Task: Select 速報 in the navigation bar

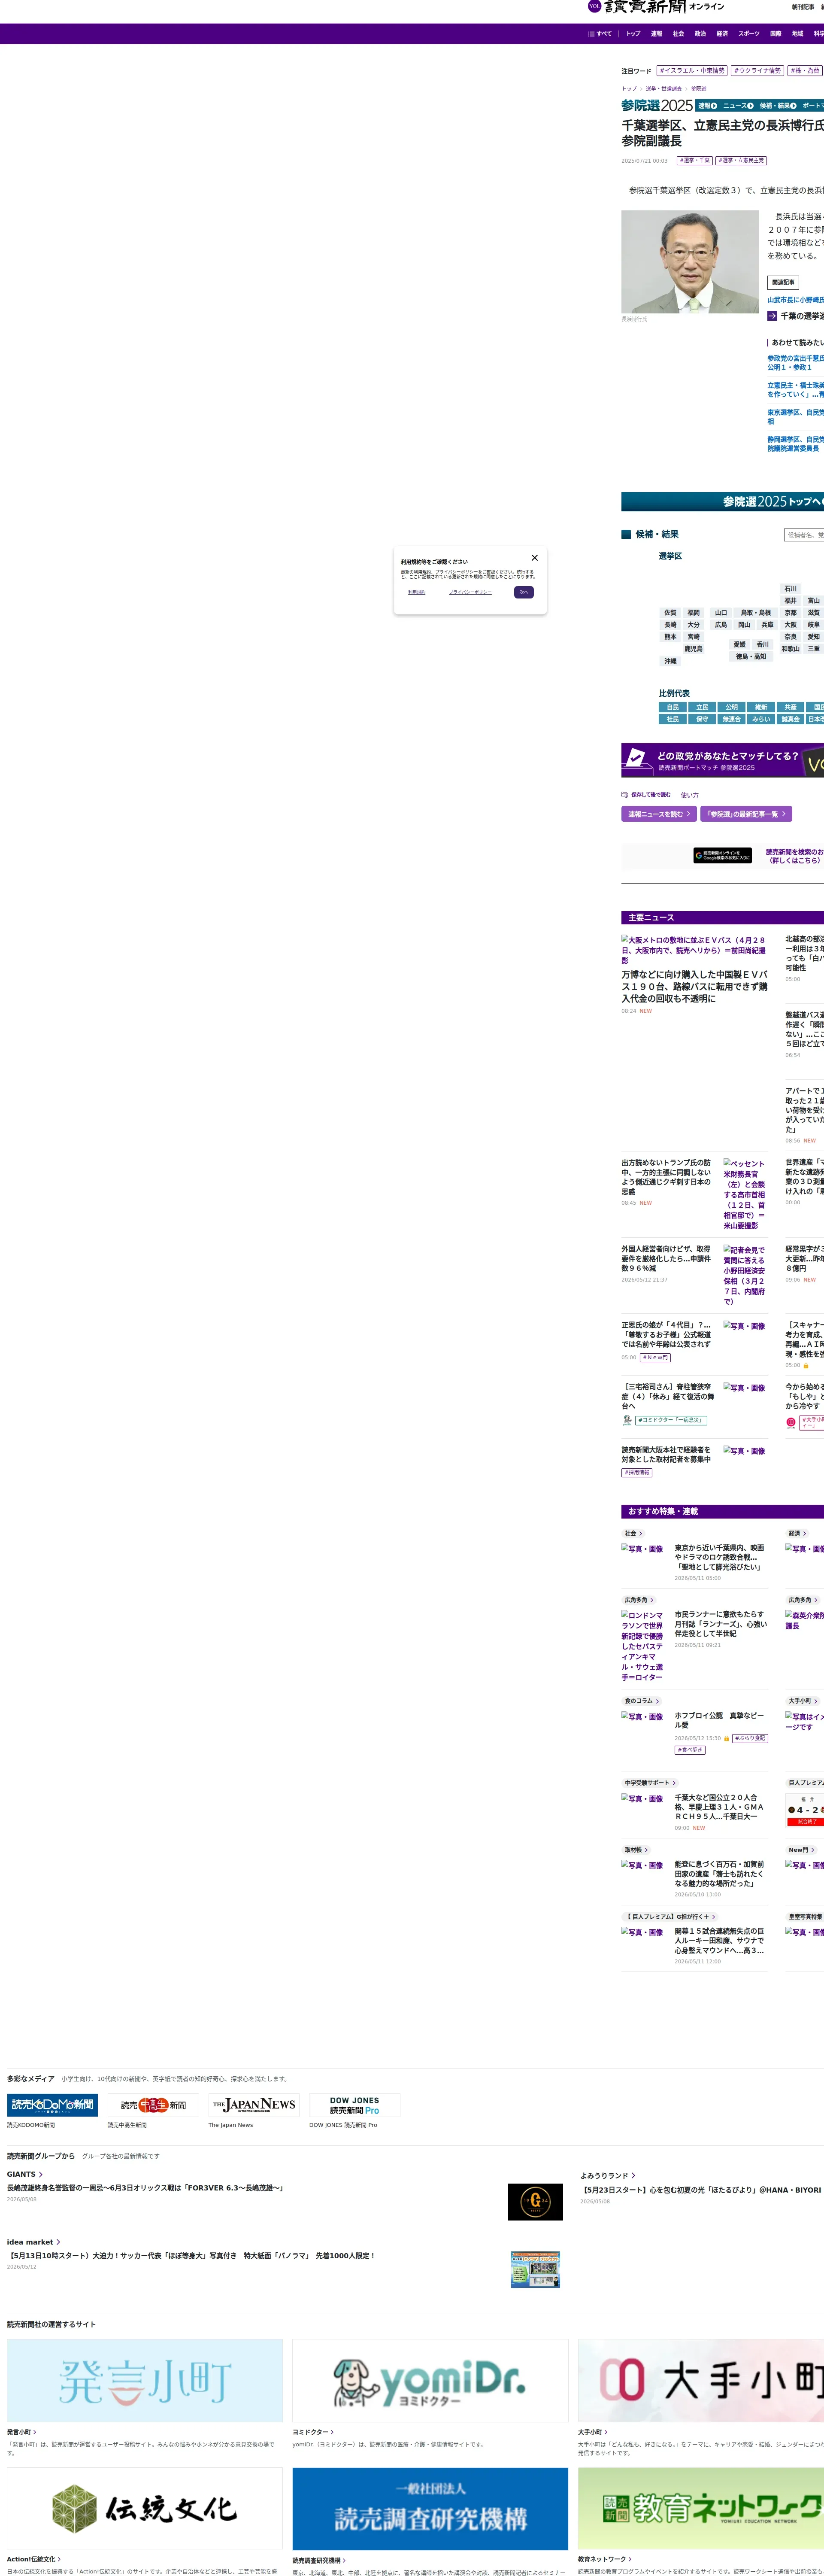Action: [656, 34]
